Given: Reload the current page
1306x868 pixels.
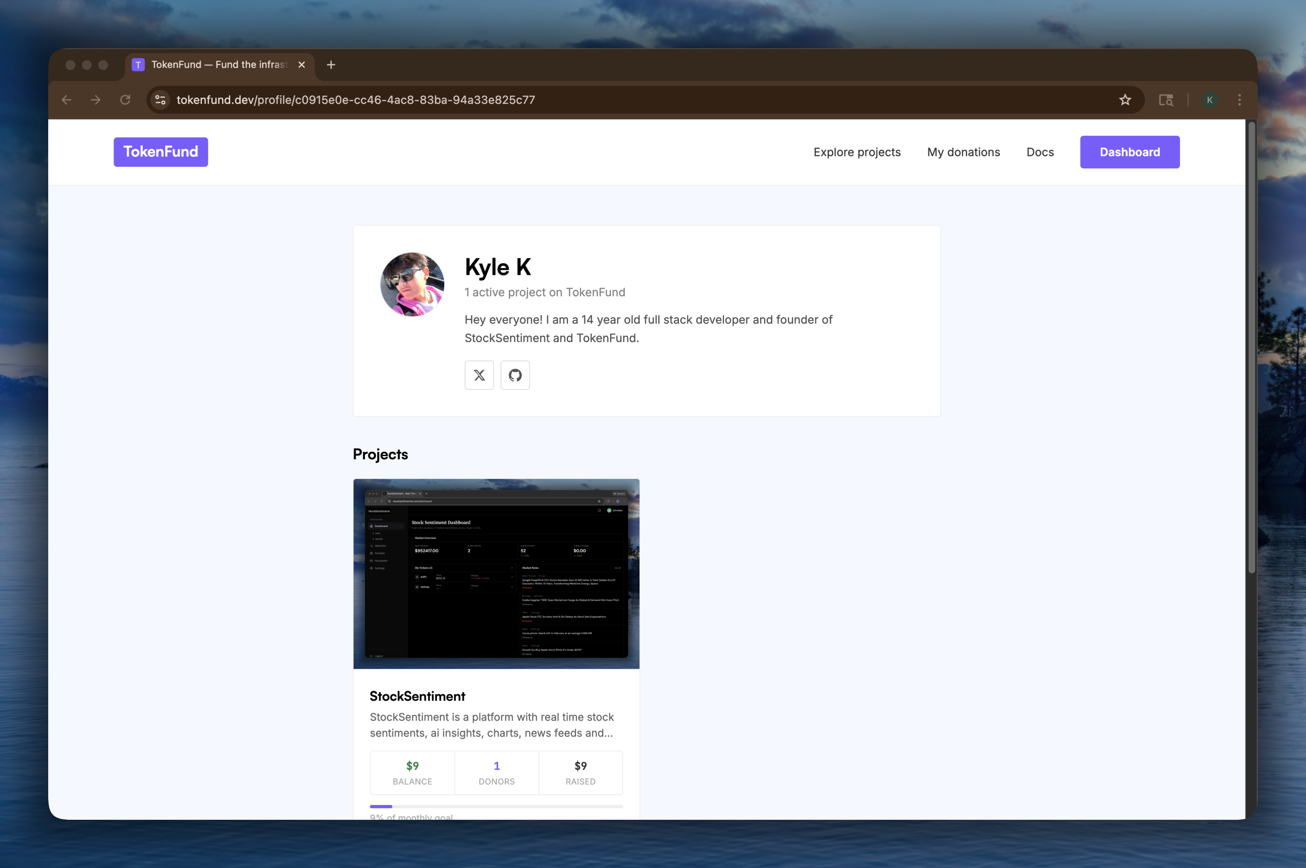Looking at the screenshot, I should (x=125, y=100).
